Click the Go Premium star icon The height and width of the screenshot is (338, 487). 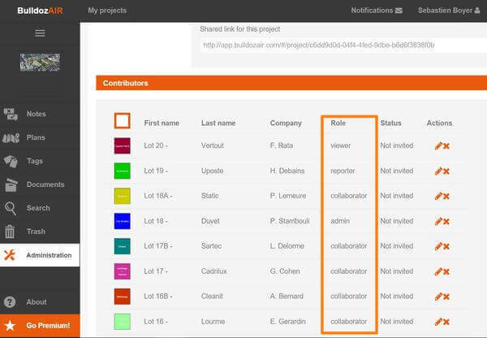(x=10, y=326)
